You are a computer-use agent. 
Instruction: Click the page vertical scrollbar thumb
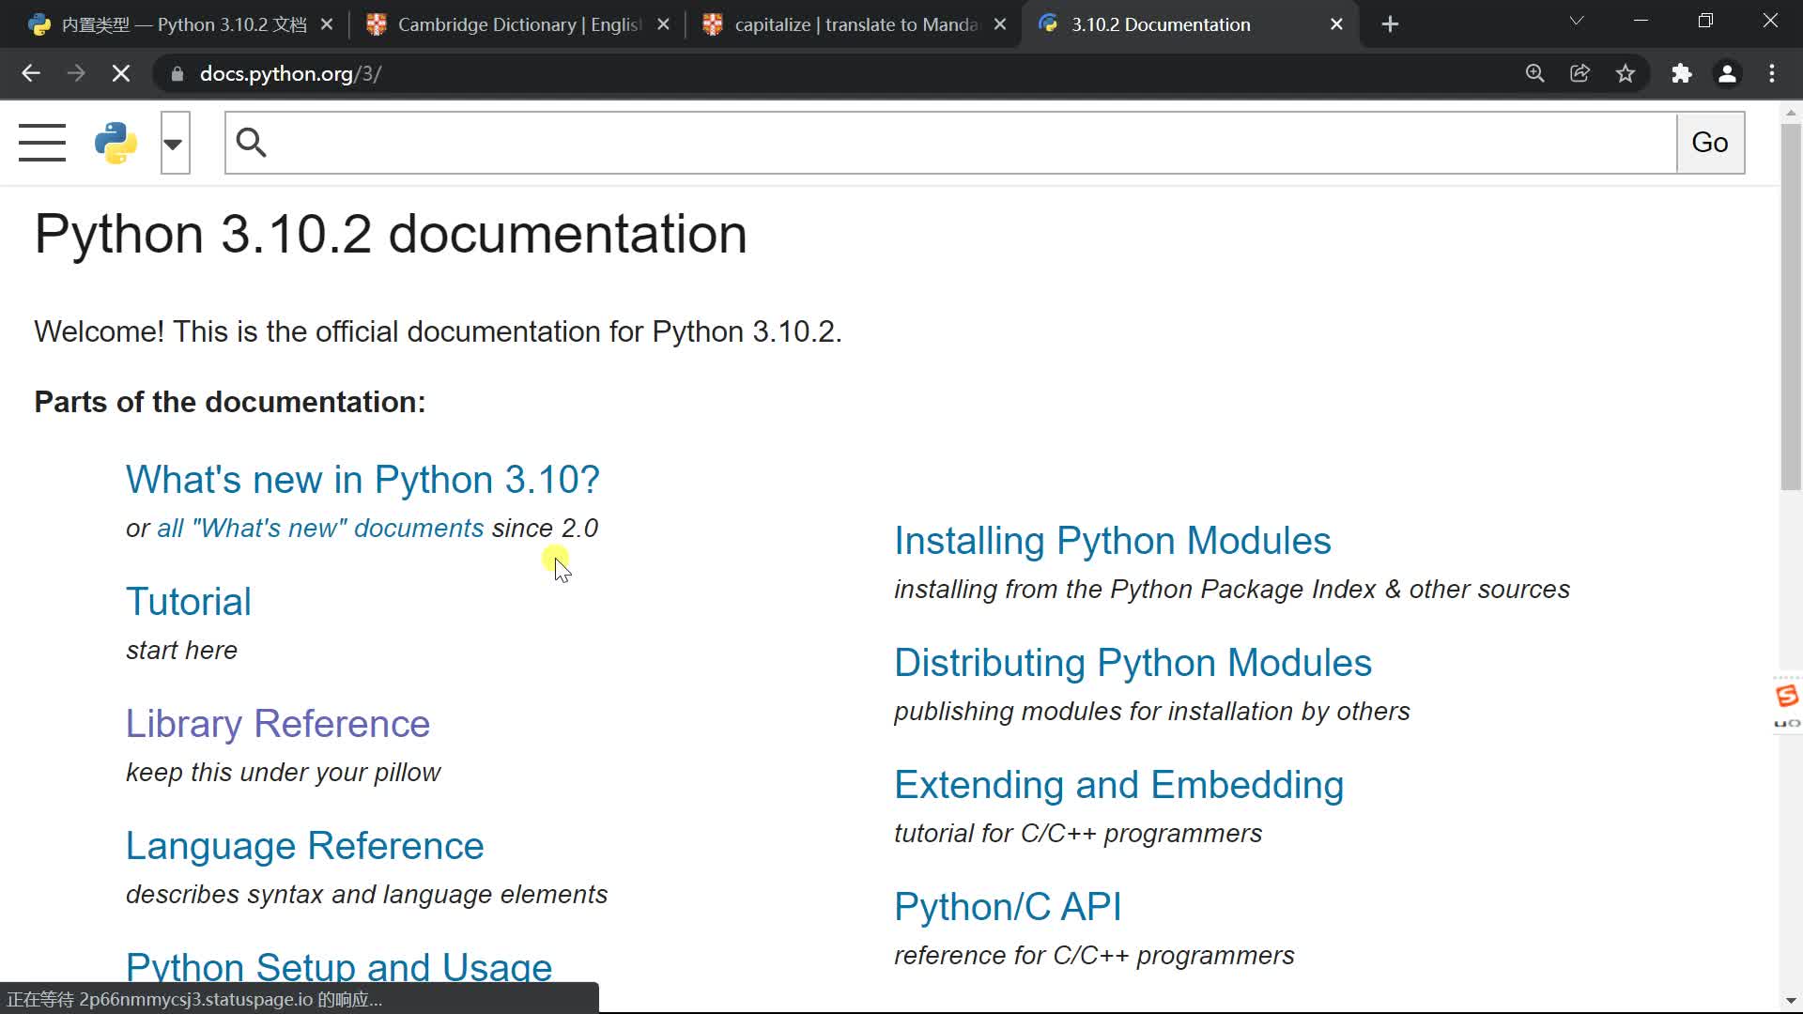click(x=1791, y=305)
